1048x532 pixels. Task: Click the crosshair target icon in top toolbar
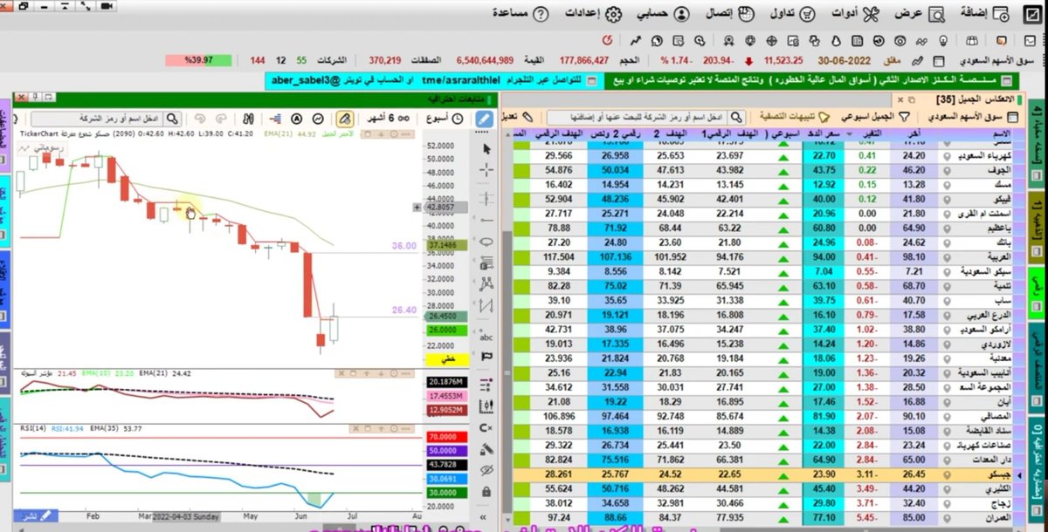[771, 40]
